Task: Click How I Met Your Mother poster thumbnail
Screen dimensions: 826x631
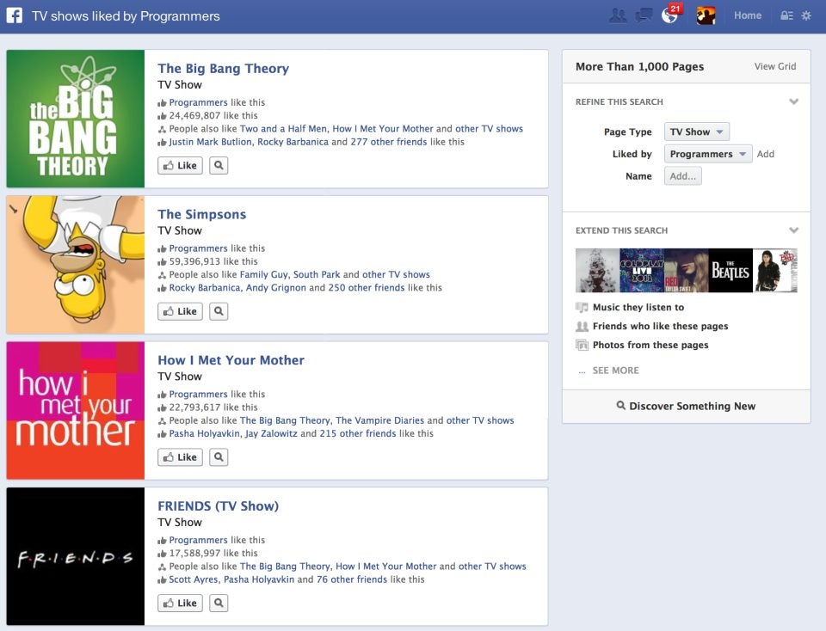Action: pyautogui.click(x=76, y=410)
